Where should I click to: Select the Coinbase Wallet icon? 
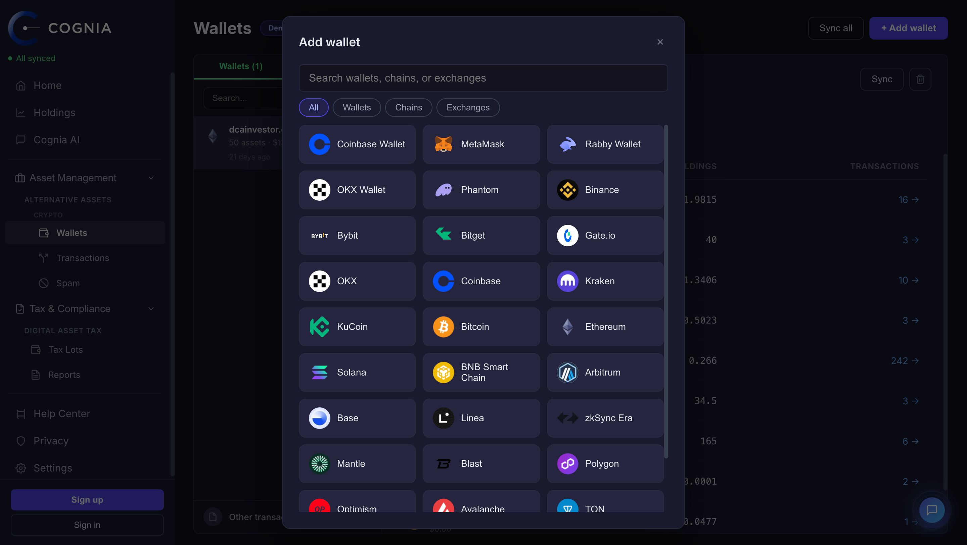click(319, 144)
